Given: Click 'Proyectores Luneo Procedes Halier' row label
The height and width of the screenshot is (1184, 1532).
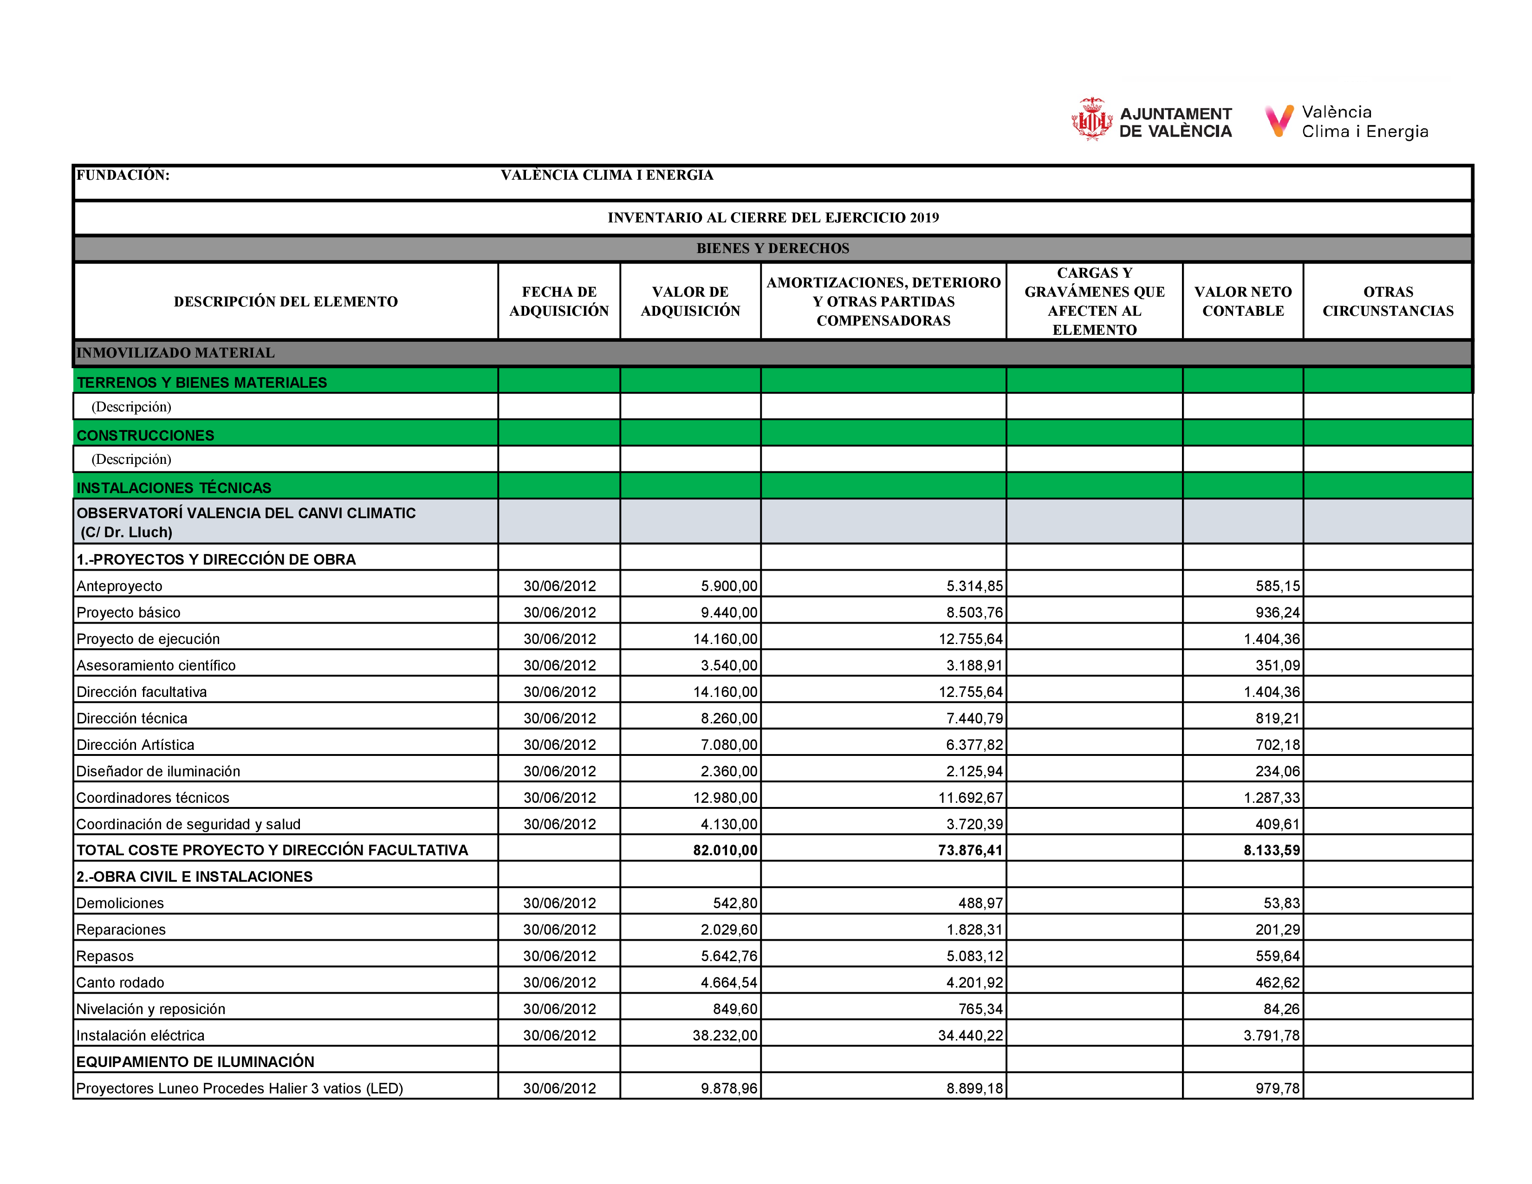Looking at the screenshot, I should coord(239,1089).
